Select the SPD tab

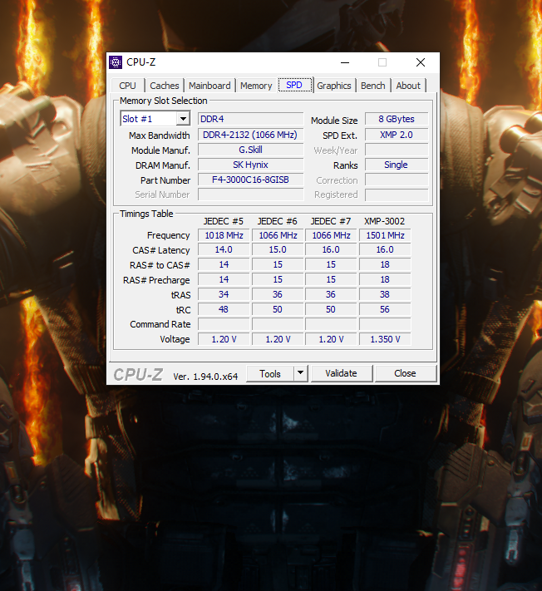point(294,85)
